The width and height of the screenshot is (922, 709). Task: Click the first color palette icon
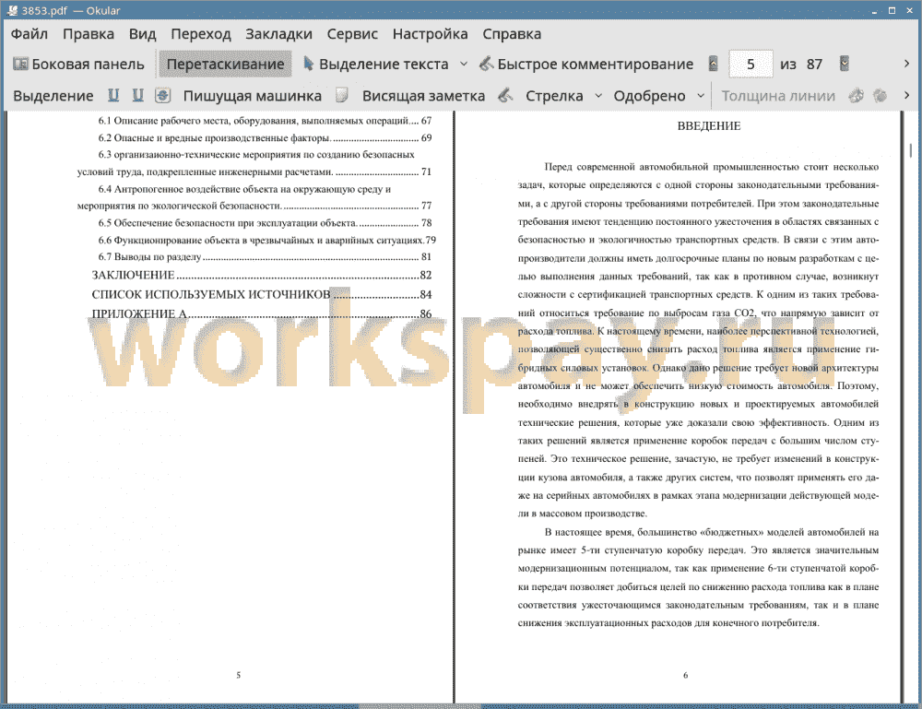click(857, 95)
